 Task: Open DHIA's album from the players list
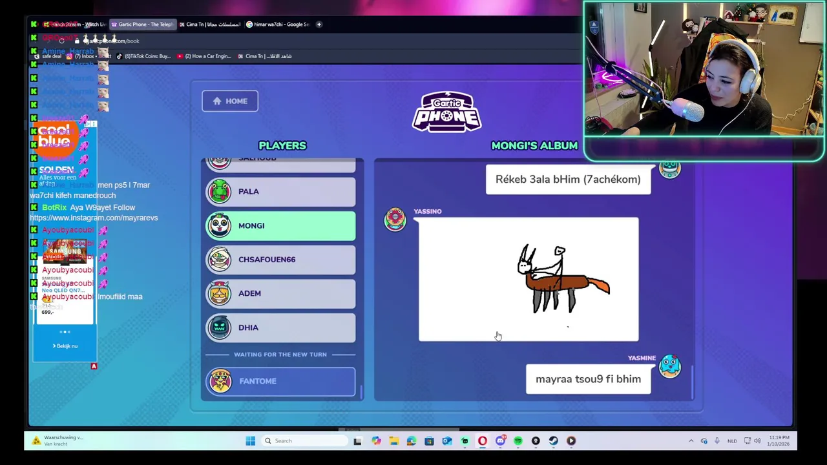click(280, 327)
